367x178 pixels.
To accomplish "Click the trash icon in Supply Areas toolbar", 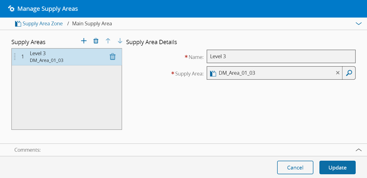I will tap(96, 41).
